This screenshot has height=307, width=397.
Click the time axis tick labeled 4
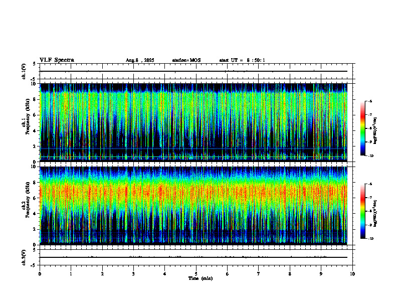tap(164, 274)
